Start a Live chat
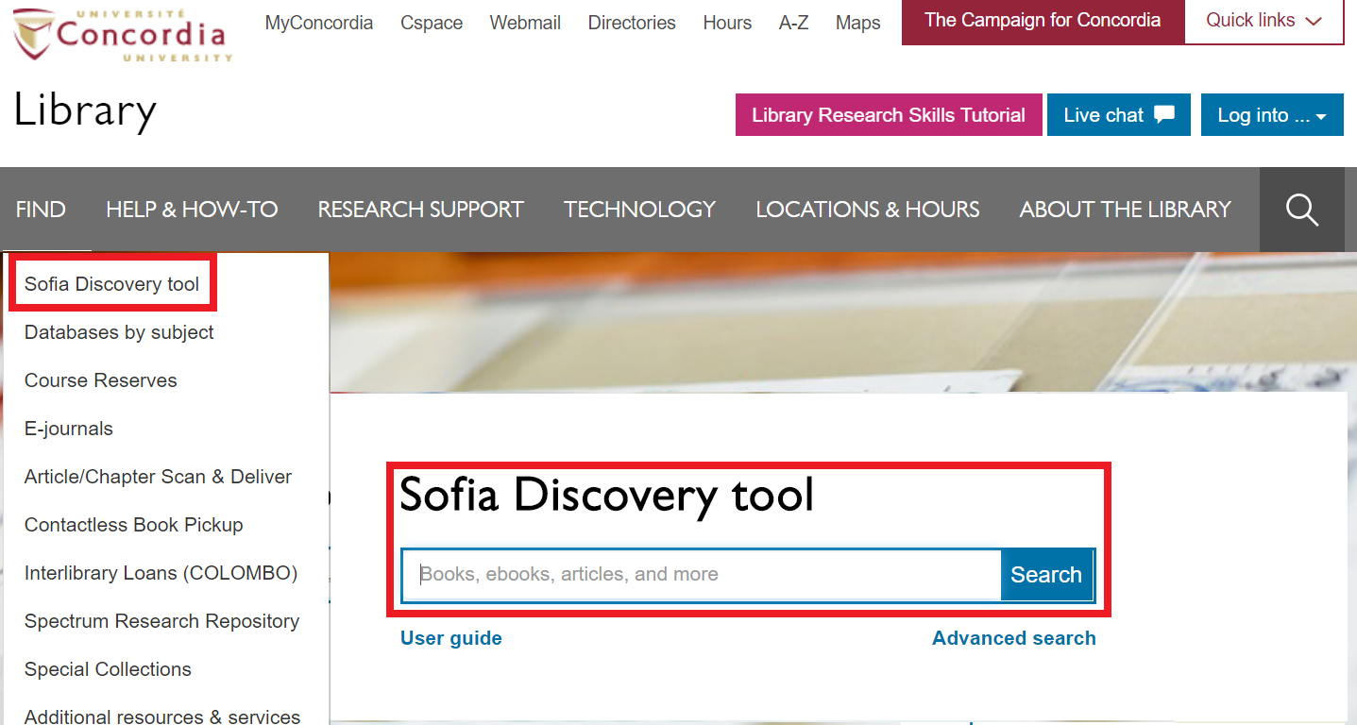 (1118, 115)
